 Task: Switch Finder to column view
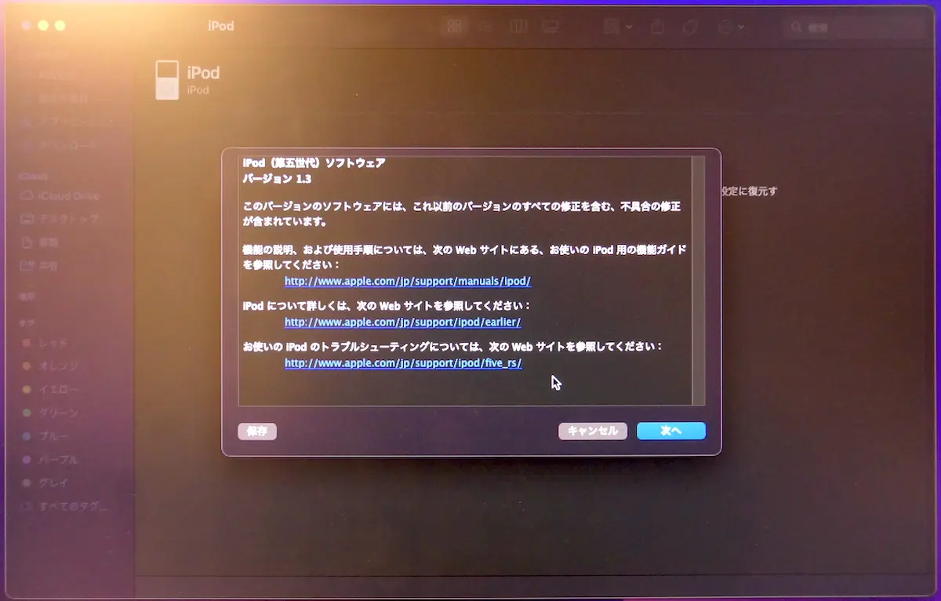(x=518, y=27)
